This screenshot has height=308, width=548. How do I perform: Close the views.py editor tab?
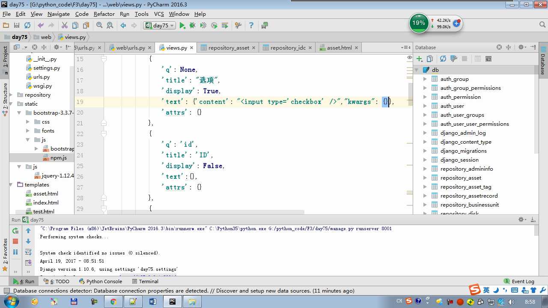point(191,48)
